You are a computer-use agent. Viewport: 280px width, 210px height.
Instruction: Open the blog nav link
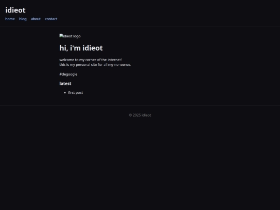point(23,19)
